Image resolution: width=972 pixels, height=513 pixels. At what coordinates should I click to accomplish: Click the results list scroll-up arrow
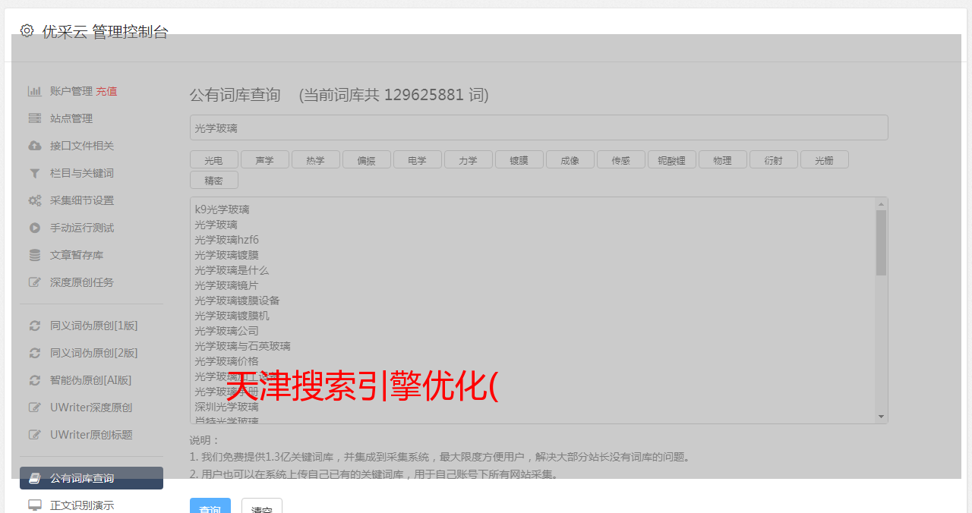pos(881,204)
